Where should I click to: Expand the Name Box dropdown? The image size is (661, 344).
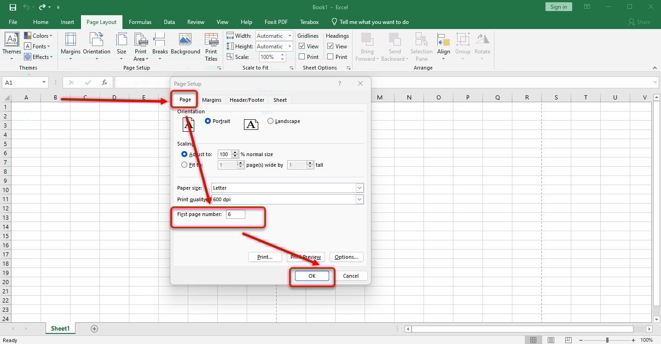coord(44,82)
